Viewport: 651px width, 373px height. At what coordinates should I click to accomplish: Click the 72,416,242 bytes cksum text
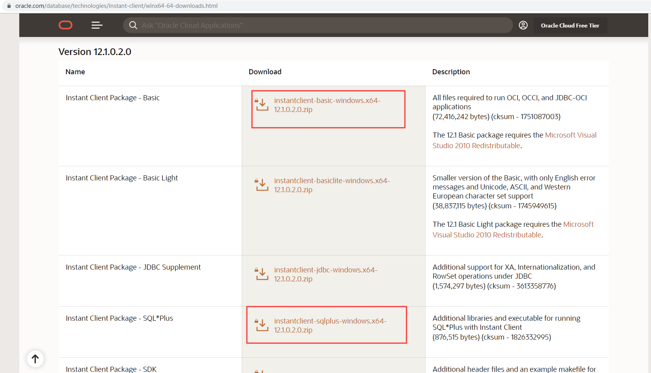click(x=497, y=117)
